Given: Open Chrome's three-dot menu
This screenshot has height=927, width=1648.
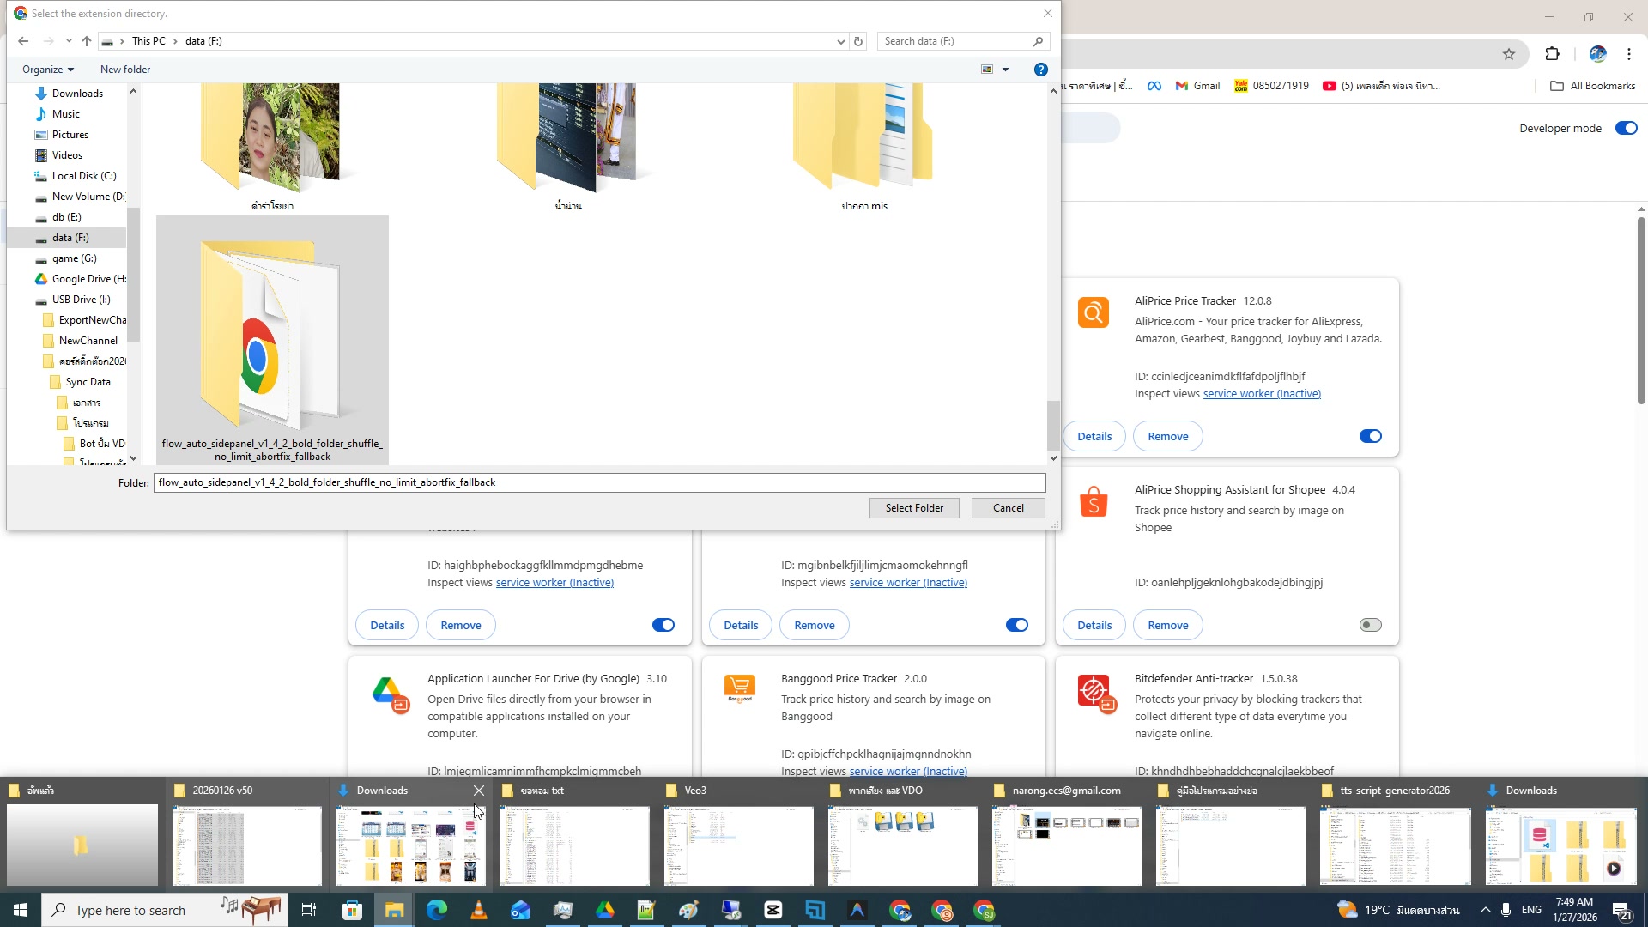Looking at the screenshot, I should coord(1628,54).
